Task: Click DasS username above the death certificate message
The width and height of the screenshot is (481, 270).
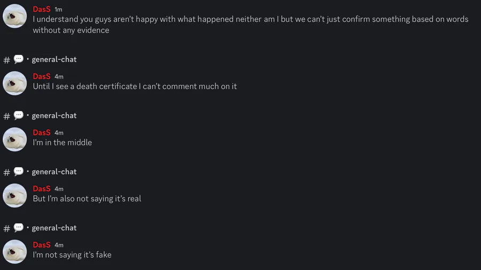Action: point(42,76)
